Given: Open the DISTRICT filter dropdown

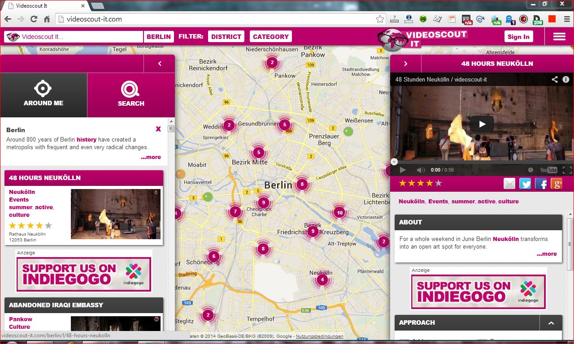Looking at the screenshot, I should pyautogui.click(x=226, y=37).
